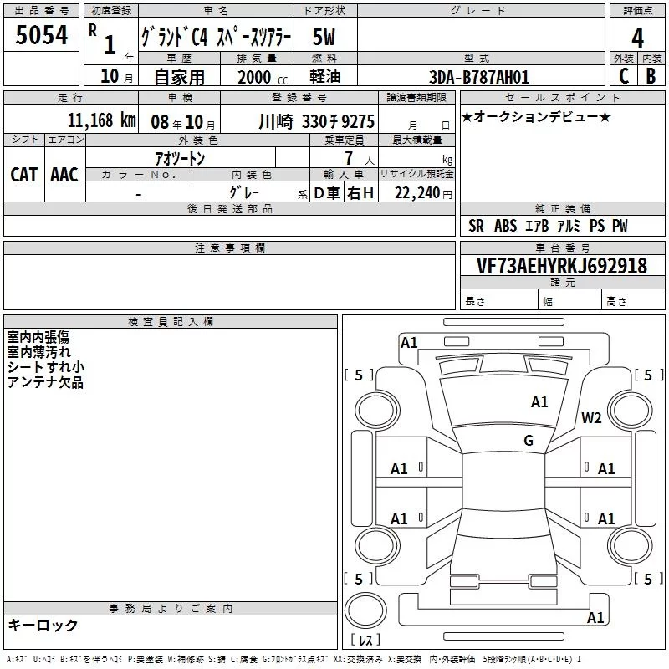Click the interior grade B

(651, 76)
